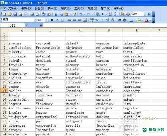Click the Undo arrow icon

81,14
